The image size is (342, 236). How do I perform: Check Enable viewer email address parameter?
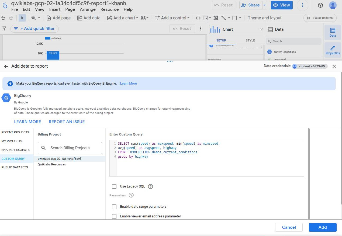[x=114, y=216]
